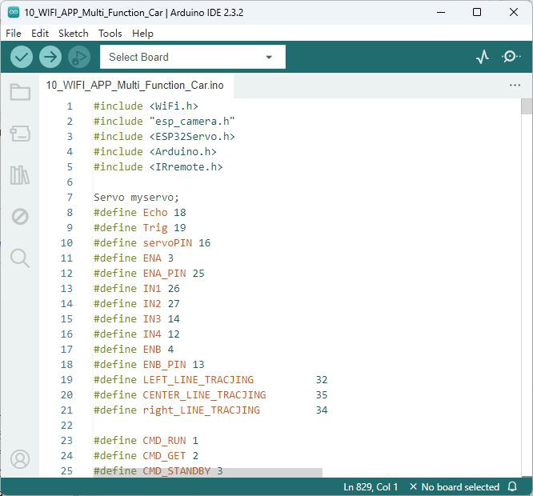Image resolution: width=533 pixels, height=496 pixels.
Task: Click the #define CMD_GET 2 line
Action: coord(146,455)
